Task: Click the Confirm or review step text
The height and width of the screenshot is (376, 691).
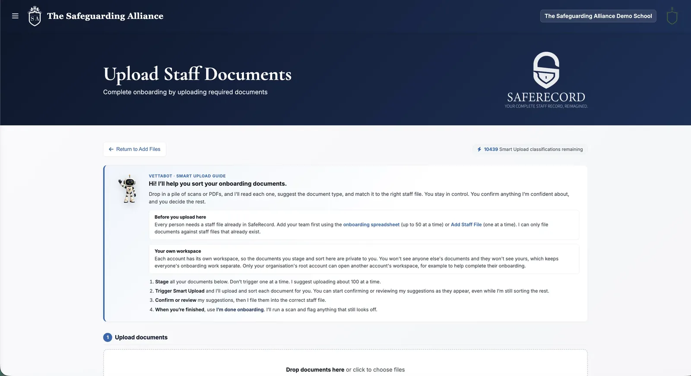Action: point(176,300)
